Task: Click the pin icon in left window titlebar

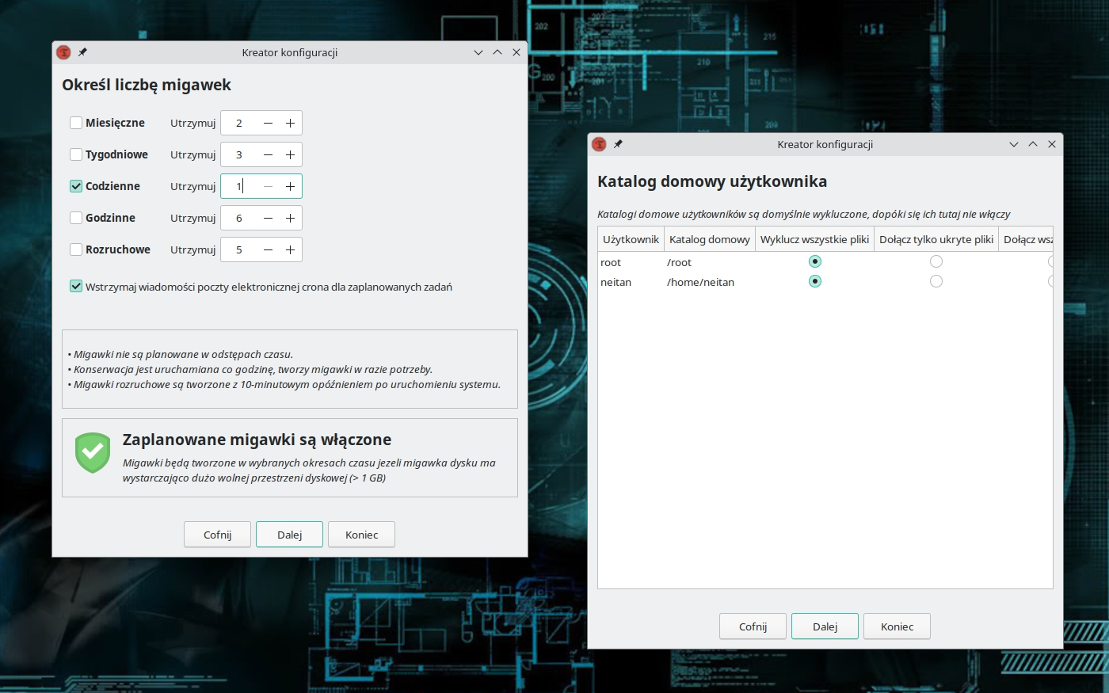Action: coord(82,52)
